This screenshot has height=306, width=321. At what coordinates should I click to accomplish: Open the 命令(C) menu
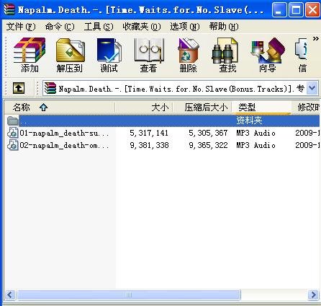tap(60, 27)
